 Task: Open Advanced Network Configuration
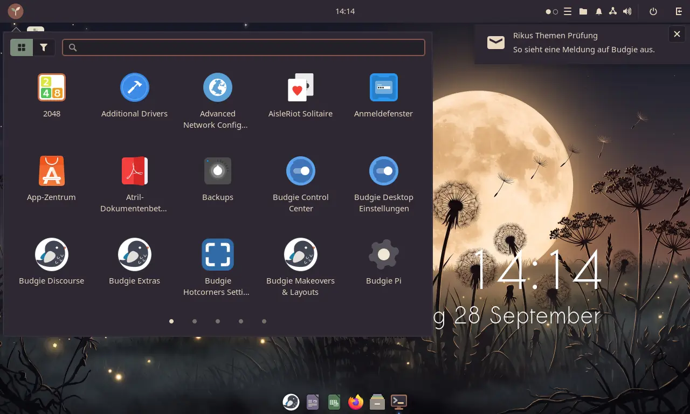point(217,101)
